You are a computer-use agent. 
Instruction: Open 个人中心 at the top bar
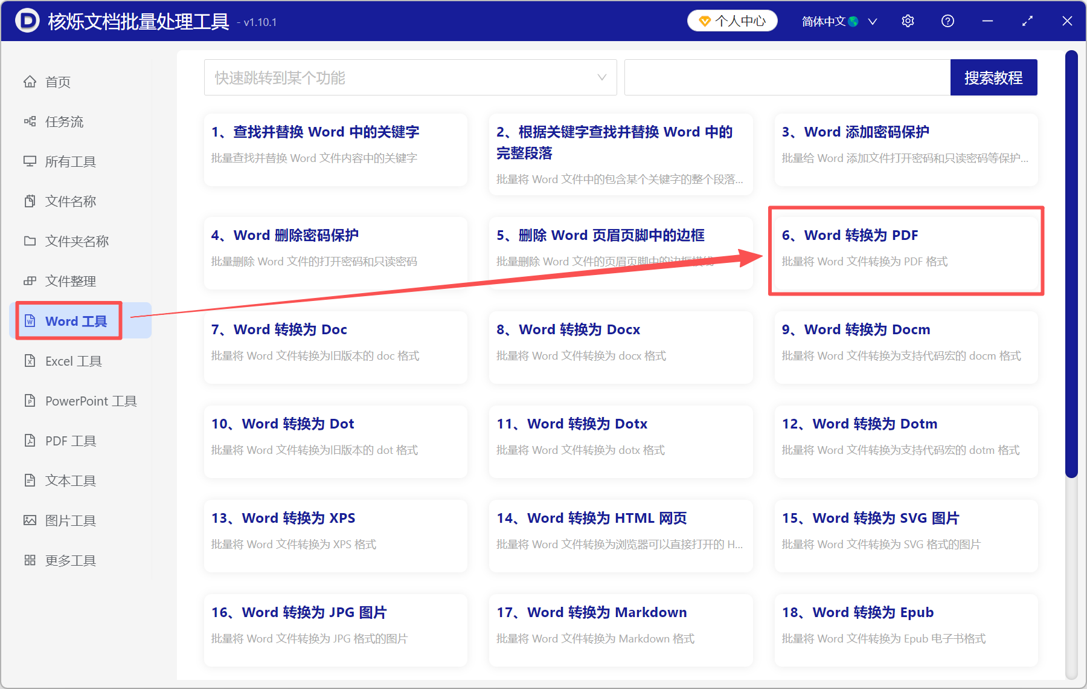732,21
